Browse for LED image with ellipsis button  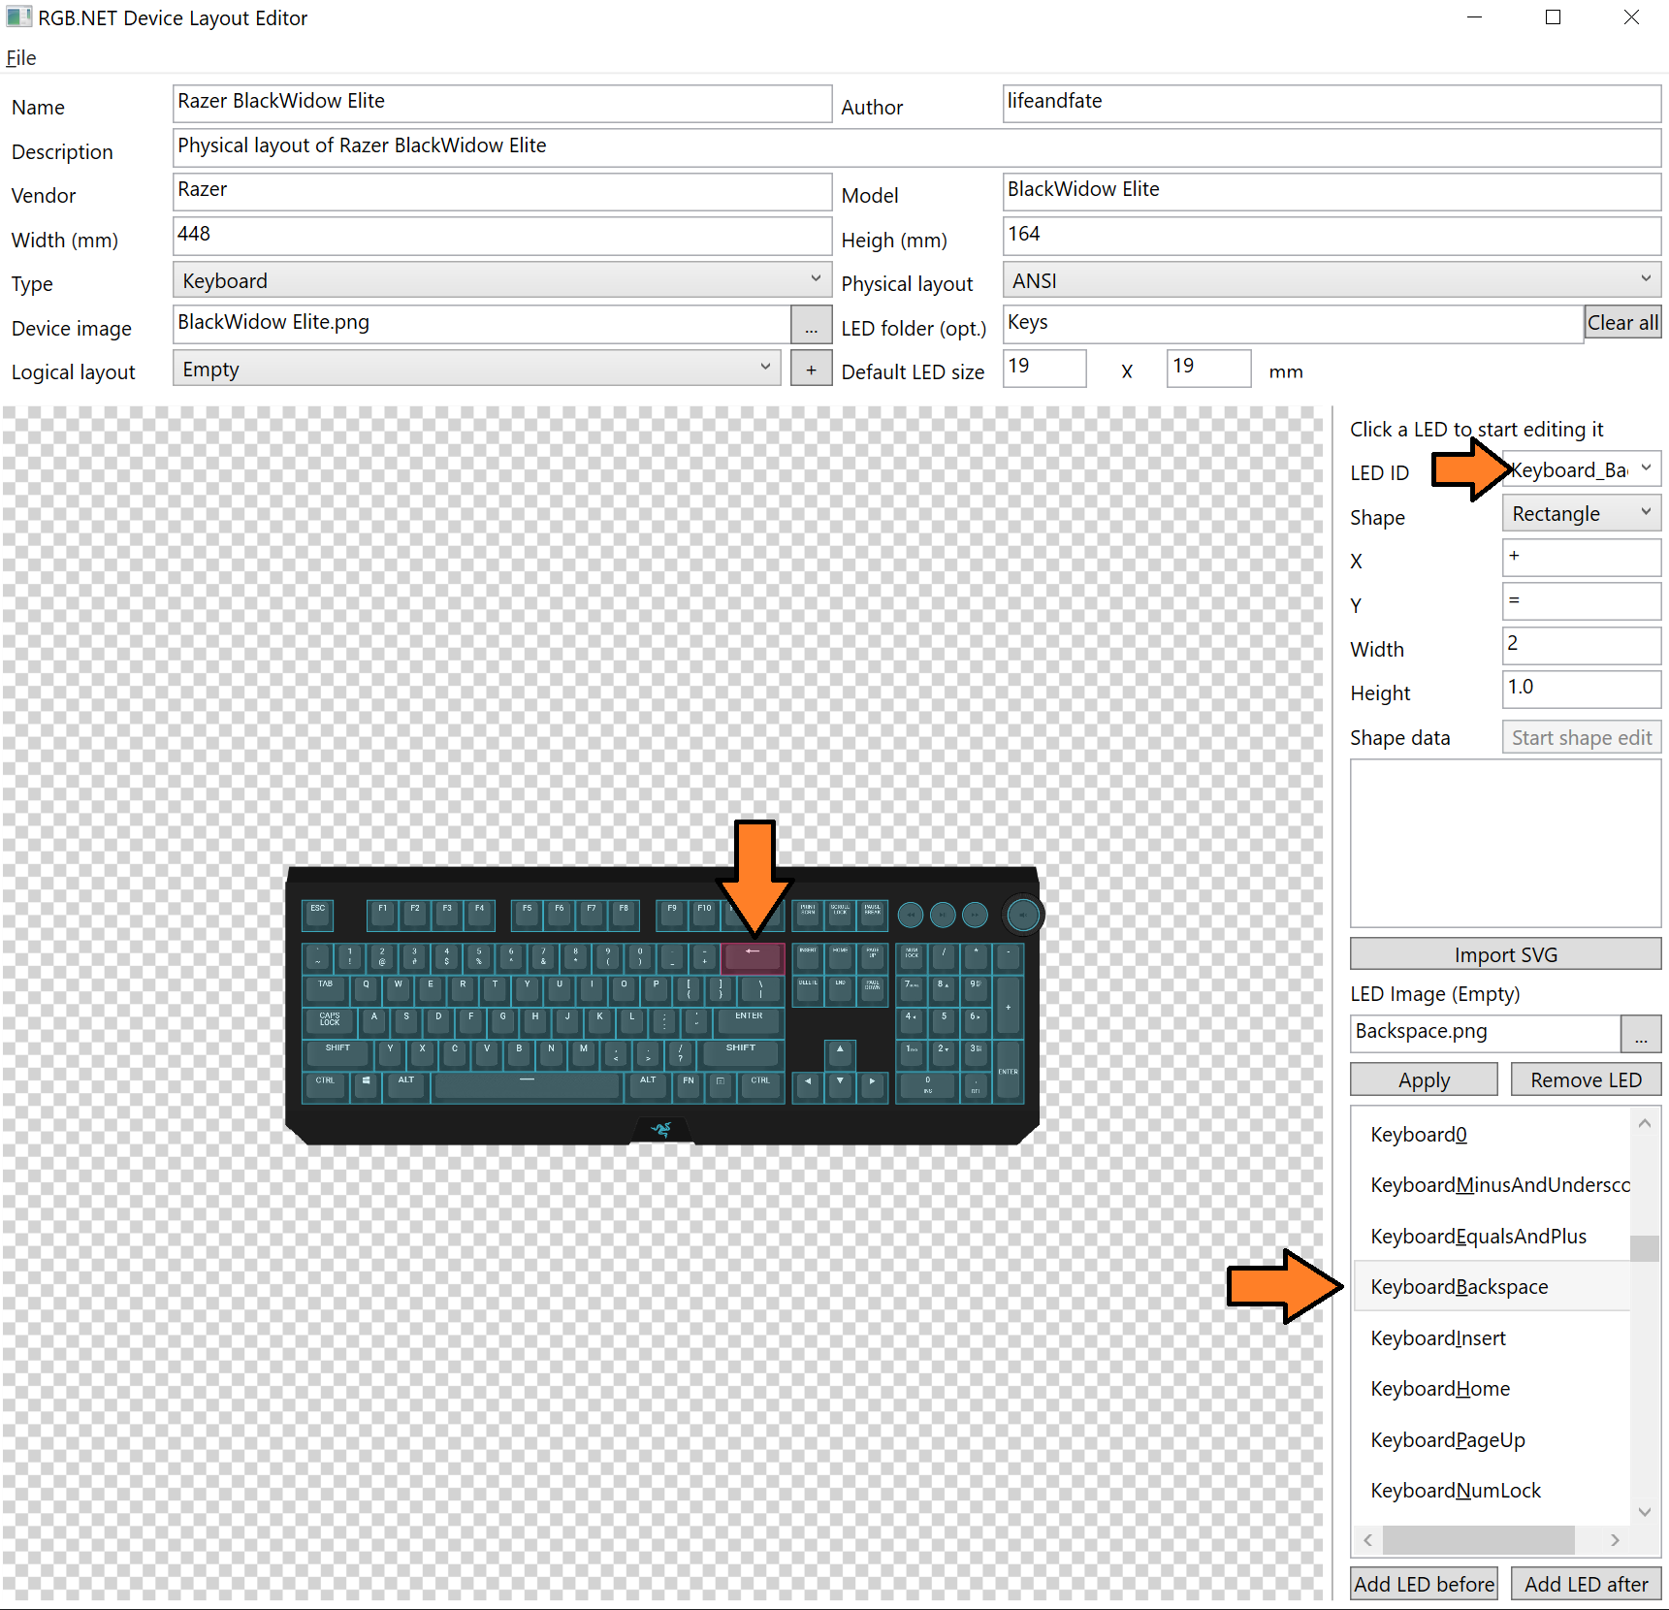click(1641, 1034)
